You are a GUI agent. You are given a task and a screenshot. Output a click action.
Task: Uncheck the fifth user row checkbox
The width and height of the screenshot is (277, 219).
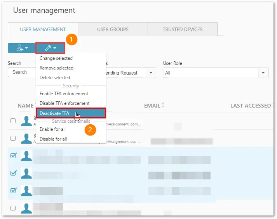pos(14,190)
